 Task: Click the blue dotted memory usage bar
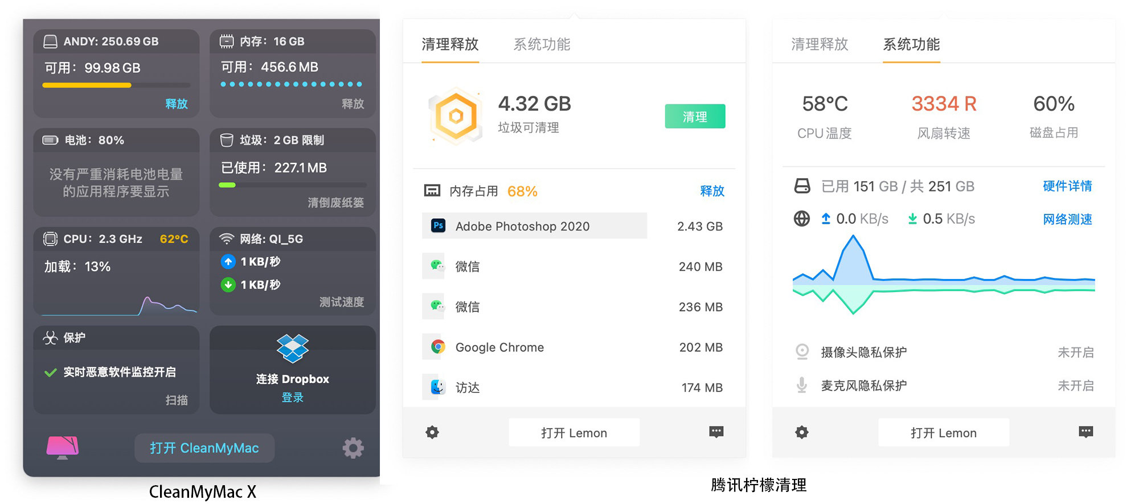point(292,84)
